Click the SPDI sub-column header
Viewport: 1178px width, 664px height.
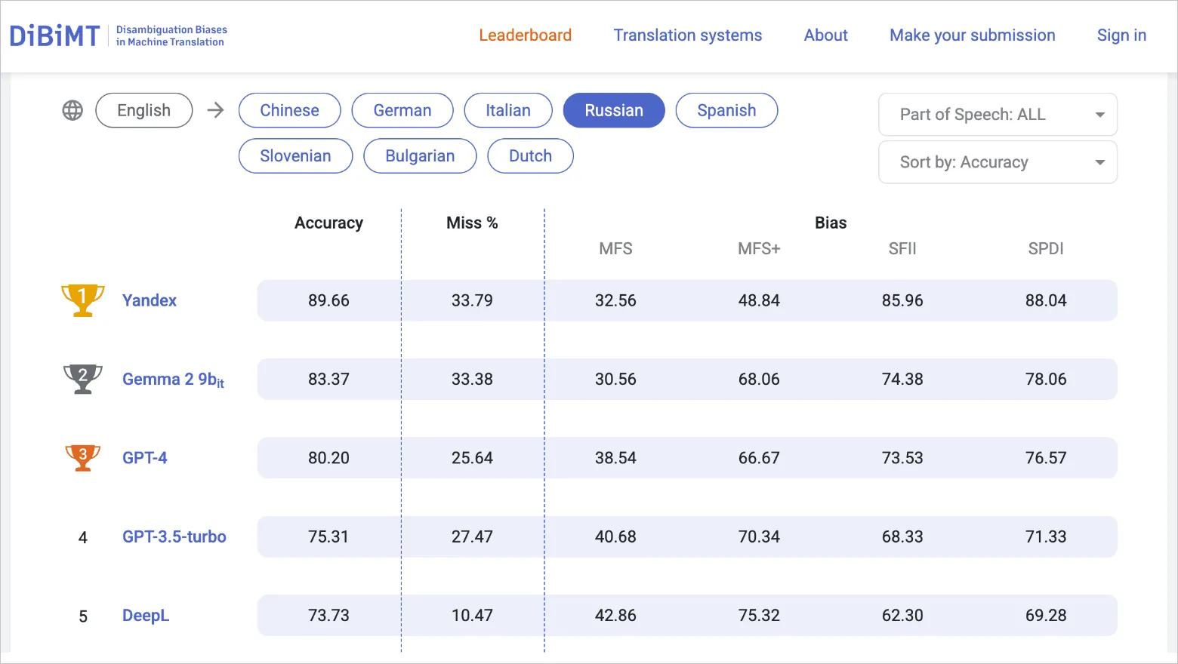[x=1046, y=248]
